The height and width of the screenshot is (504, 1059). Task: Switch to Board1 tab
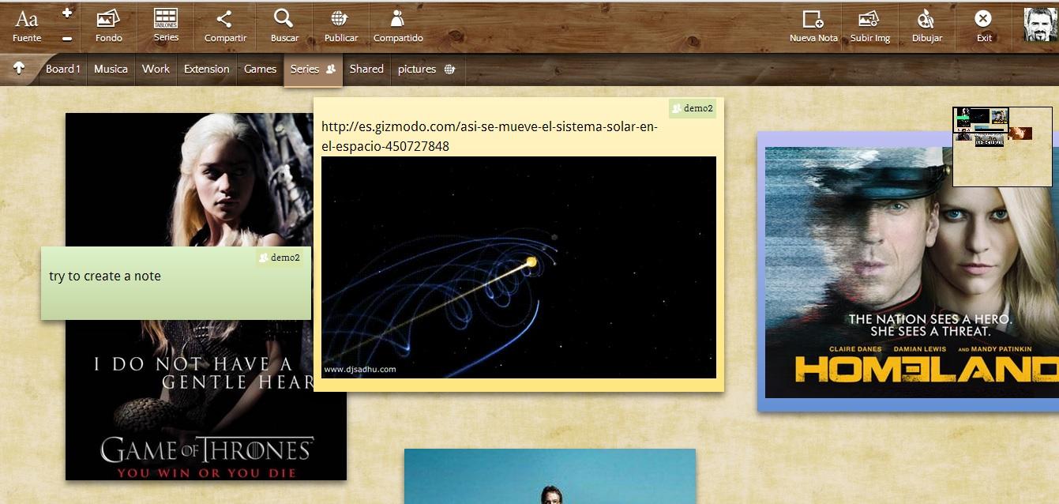(63, 70)
